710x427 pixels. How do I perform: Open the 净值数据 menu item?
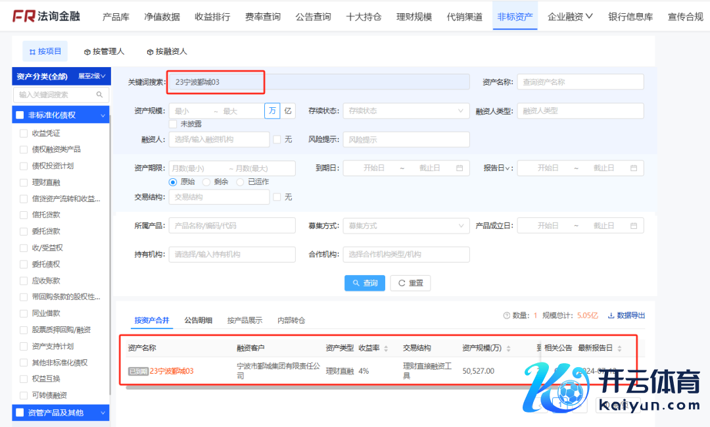[x=162, y=16]
